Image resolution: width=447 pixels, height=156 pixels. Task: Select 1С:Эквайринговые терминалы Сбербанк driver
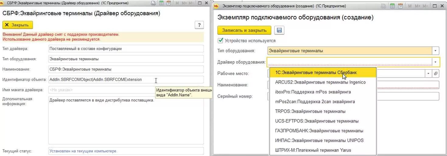(x=323, y=72)
